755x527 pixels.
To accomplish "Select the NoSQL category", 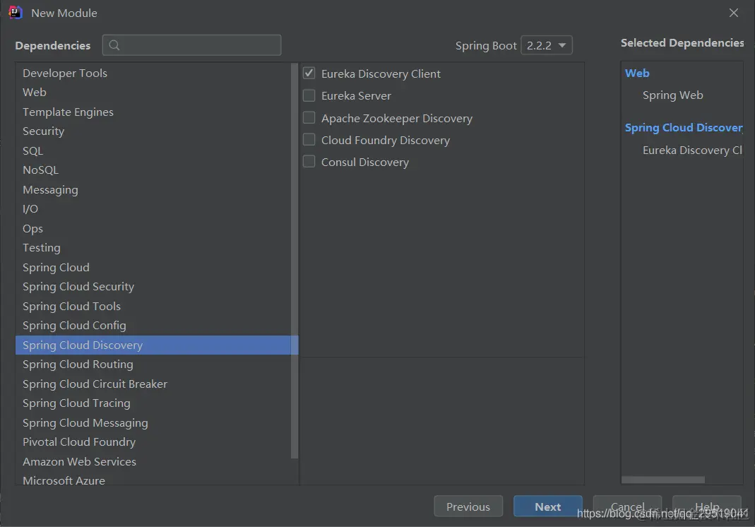I will 153,170.
